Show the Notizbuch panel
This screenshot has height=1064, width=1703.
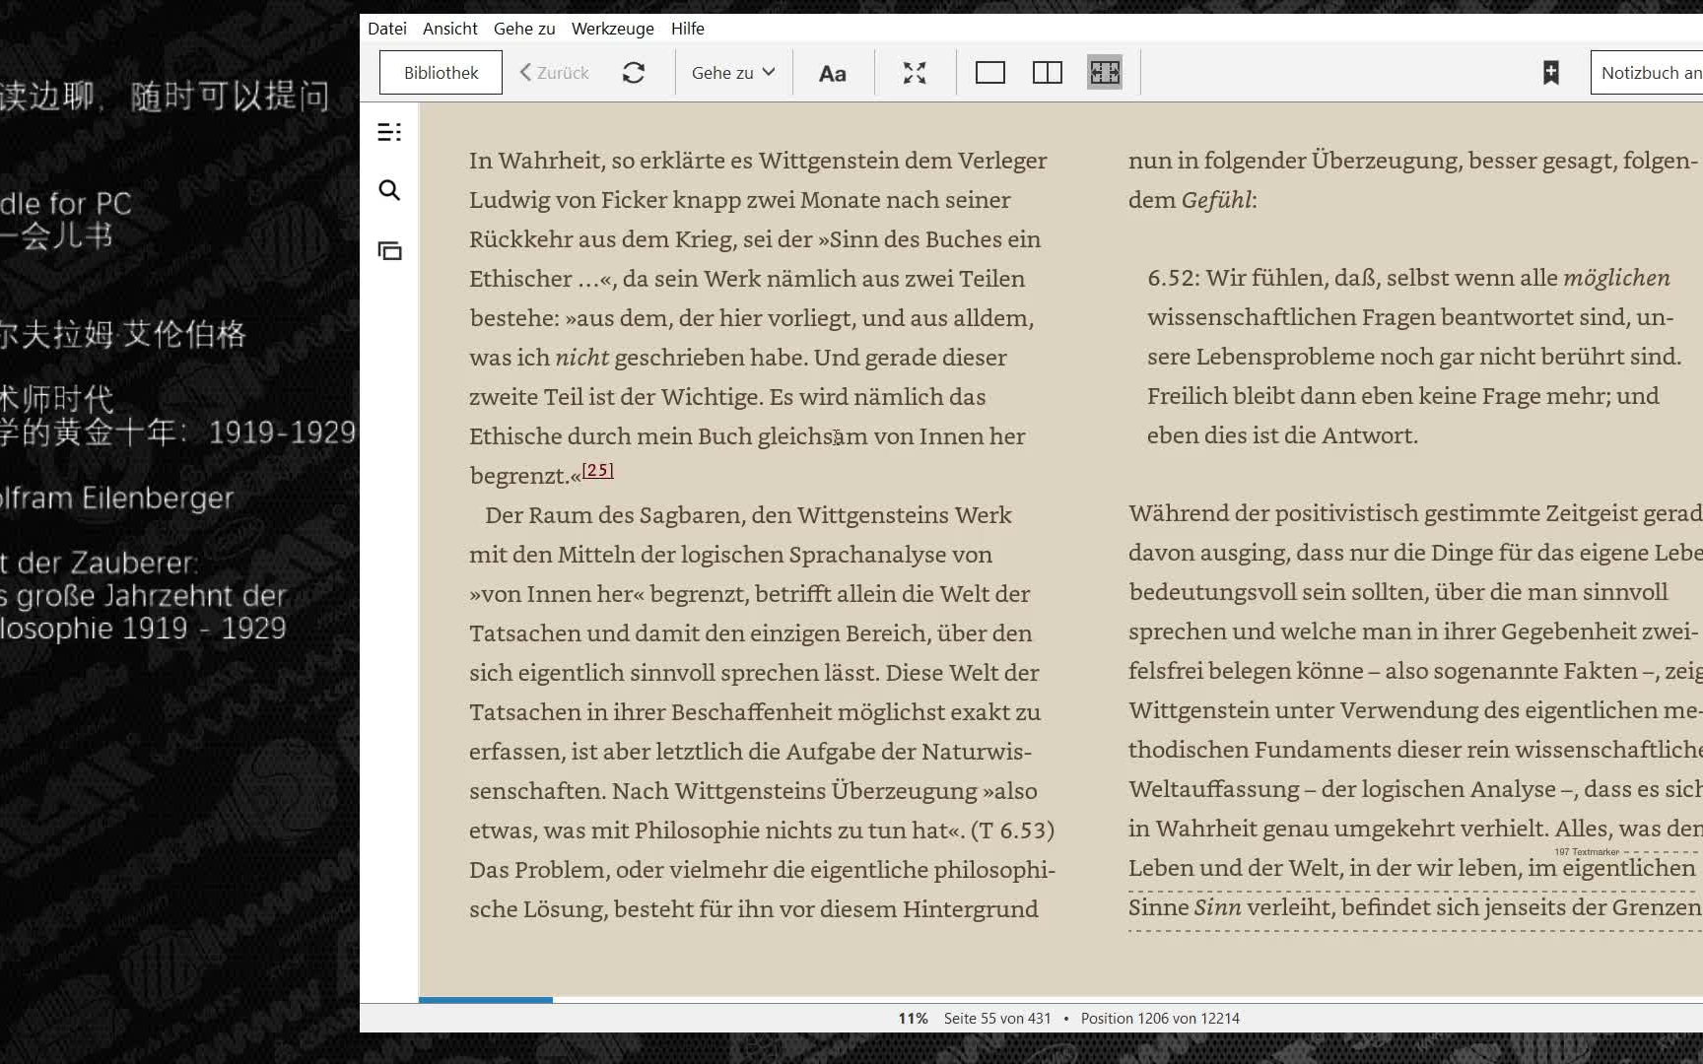tap(1648, 73)
